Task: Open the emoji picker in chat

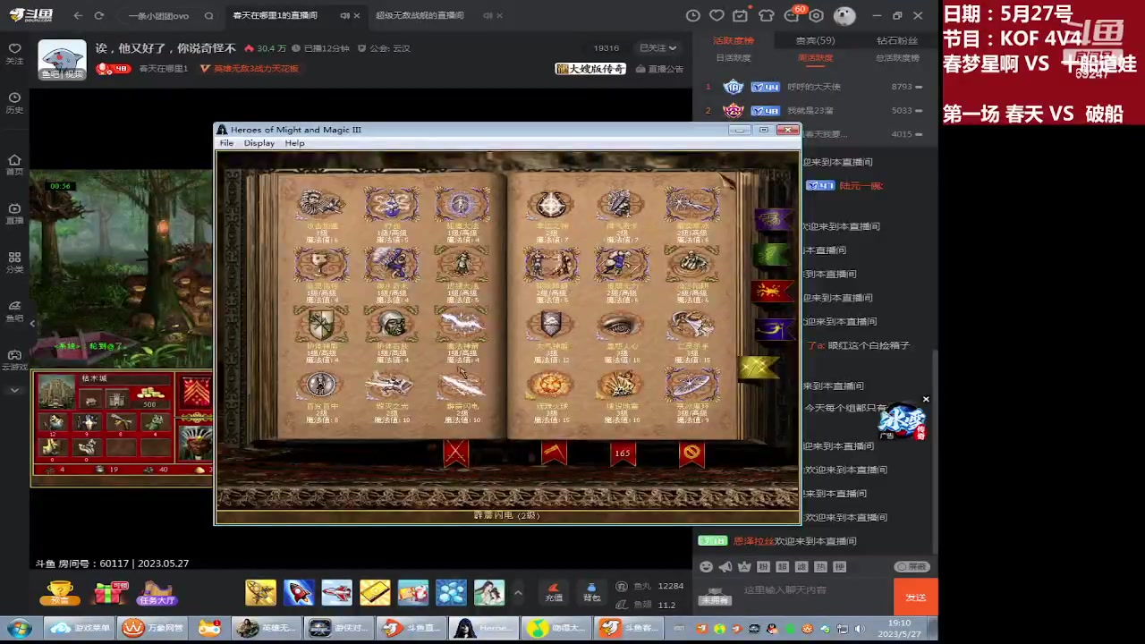Action: [707, 566]
